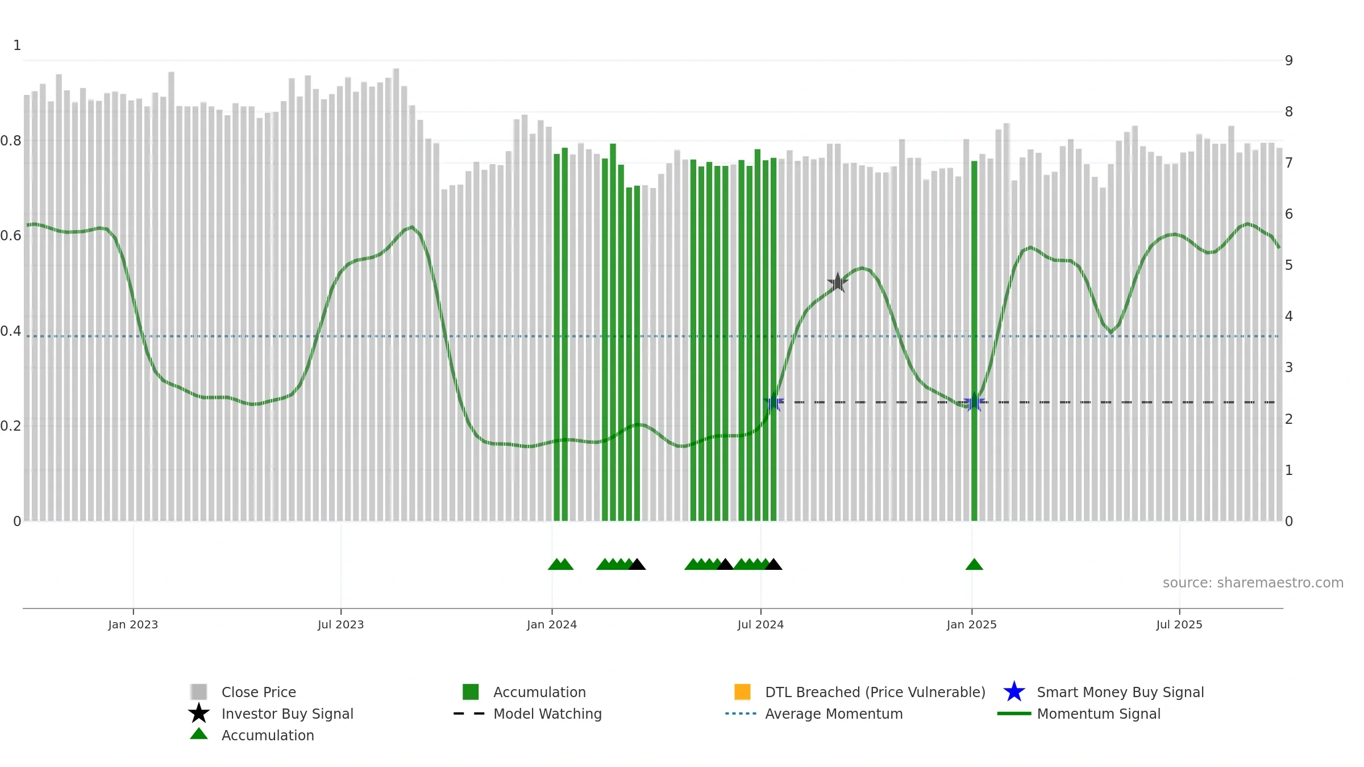The height and width of the screenshot is (767, 1364).
Task: Select the gray investor star on the momentum line
Action: [x=837, y=282]
